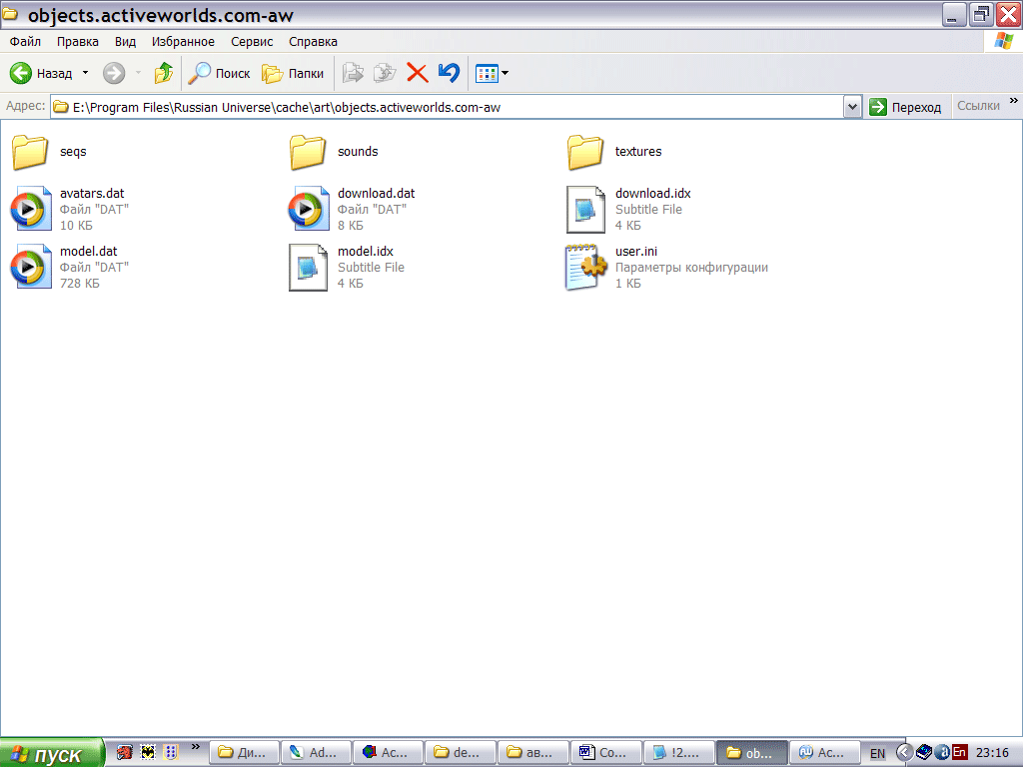Click the Move To folder icon
This screenshot has height=767, width=1023.
click(353, 73)
